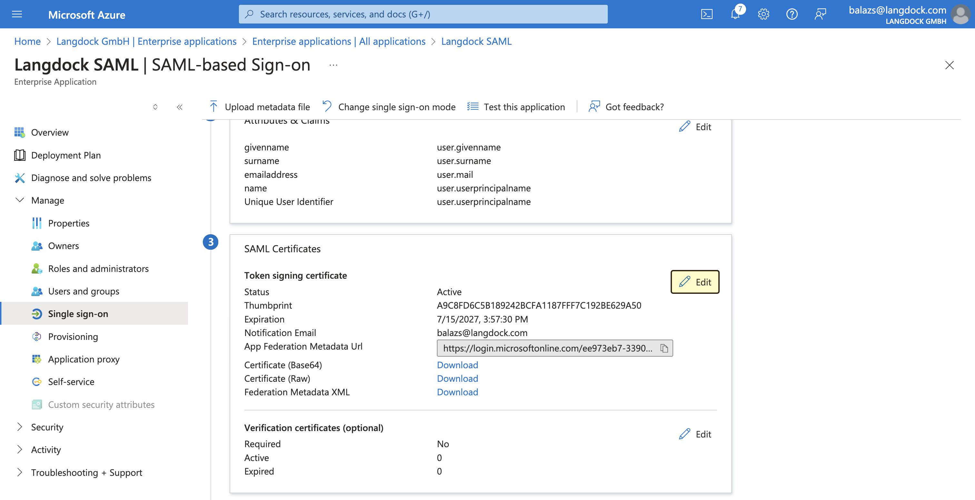The height and width of the screenshot is (500, 975).
Task: Click the Application proxy icon
Action: pos(37,359)
